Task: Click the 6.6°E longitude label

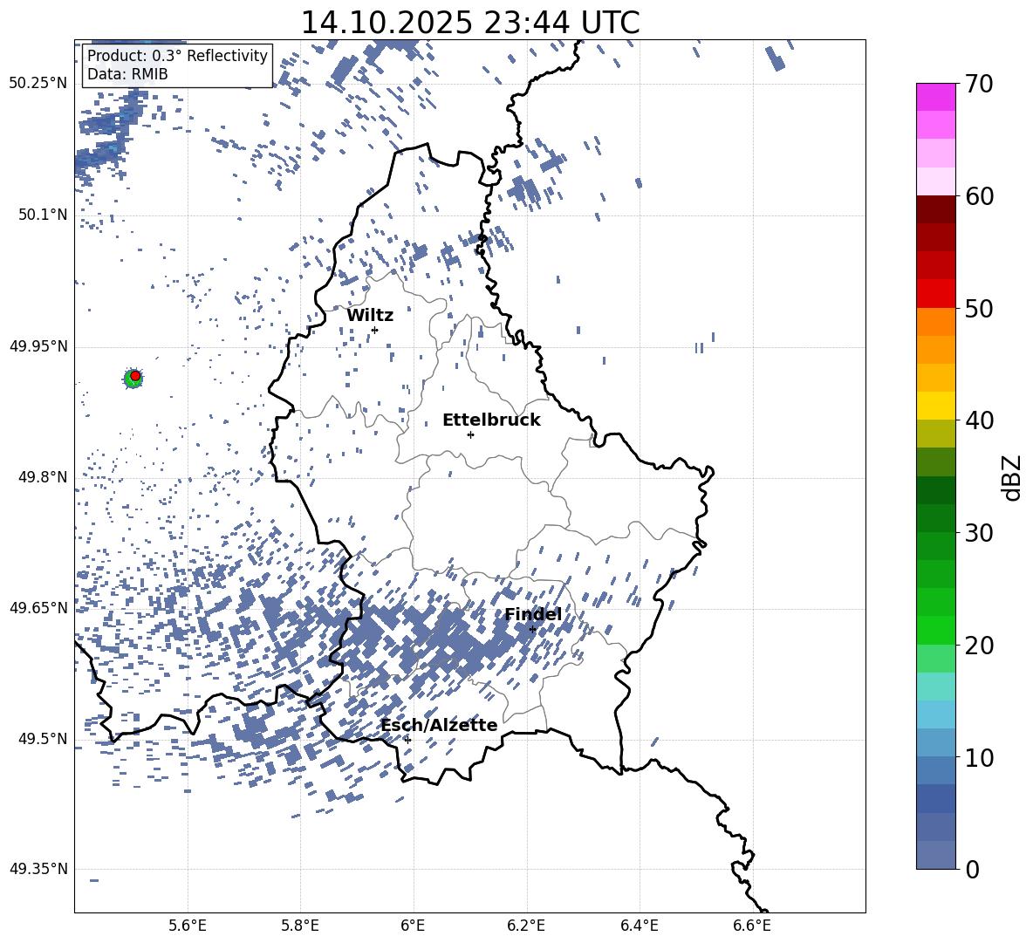Action: point(752,926)
